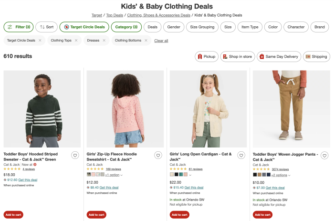The width and height of the screenshot is (334, 221).
Task: Click heart icon on Zip-Up Fleece Hoodie
Action: tap(158, 155)
